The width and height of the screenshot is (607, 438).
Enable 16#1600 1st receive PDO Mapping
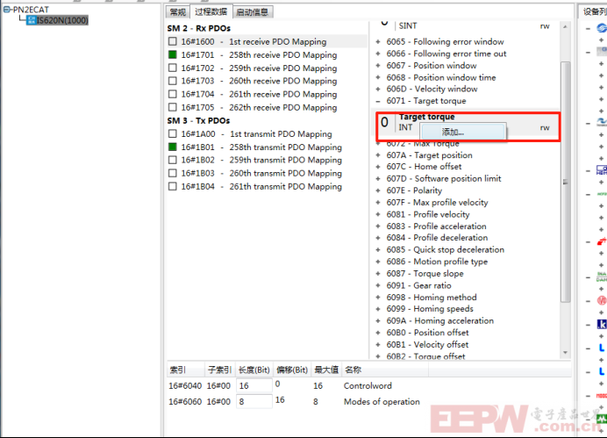tap(173, 41)
